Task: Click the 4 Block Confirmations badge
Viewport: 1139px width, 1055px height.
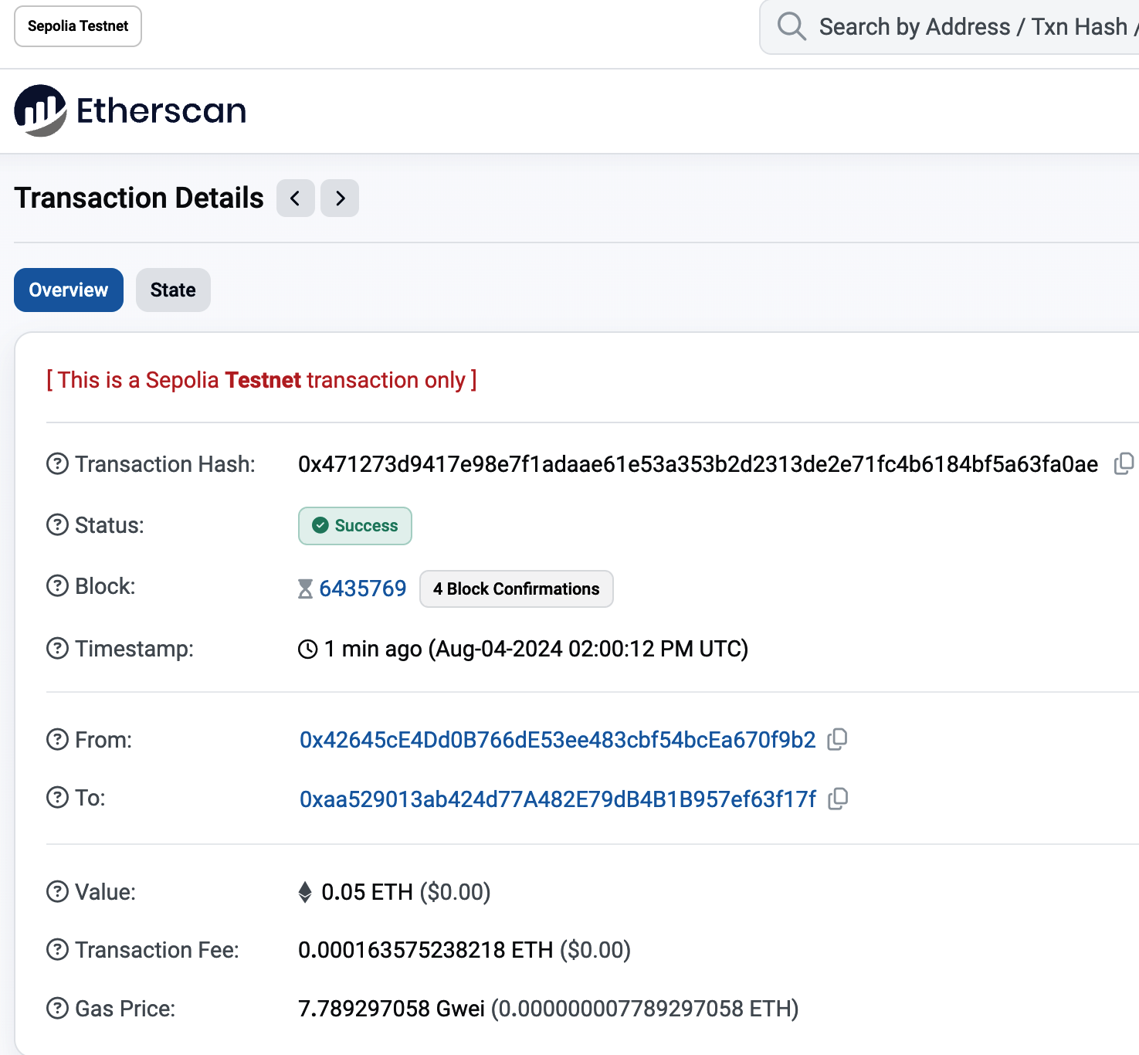Action: coord(516,589)
